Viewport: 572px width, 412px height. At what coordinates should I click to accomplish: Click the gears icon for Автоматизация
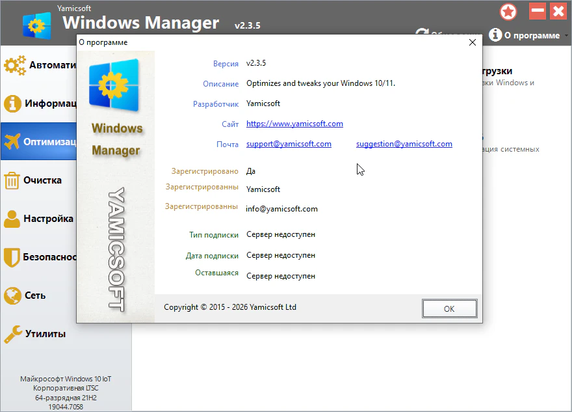pyautogui.click(x=14, y=65)
